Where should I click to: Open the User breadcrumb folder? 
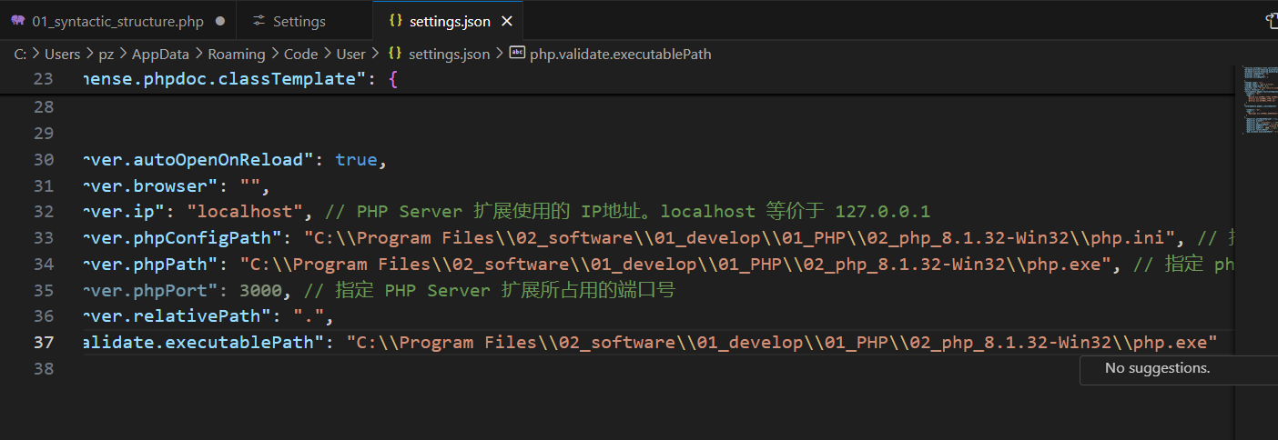point(350,54)
